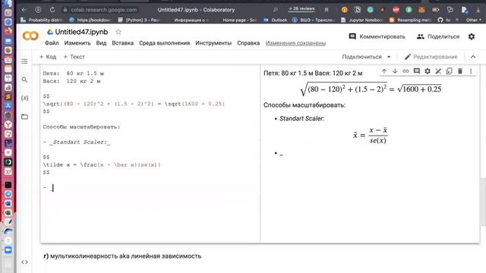
Task: Open the table of contents sidebar
Action: tap(24, 61)
